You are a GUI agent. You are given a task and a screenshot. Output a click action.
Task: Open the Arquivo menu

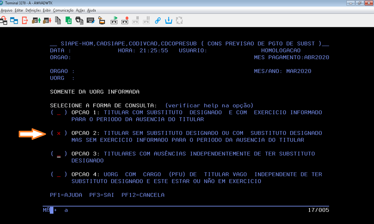[x=7, y=10]
